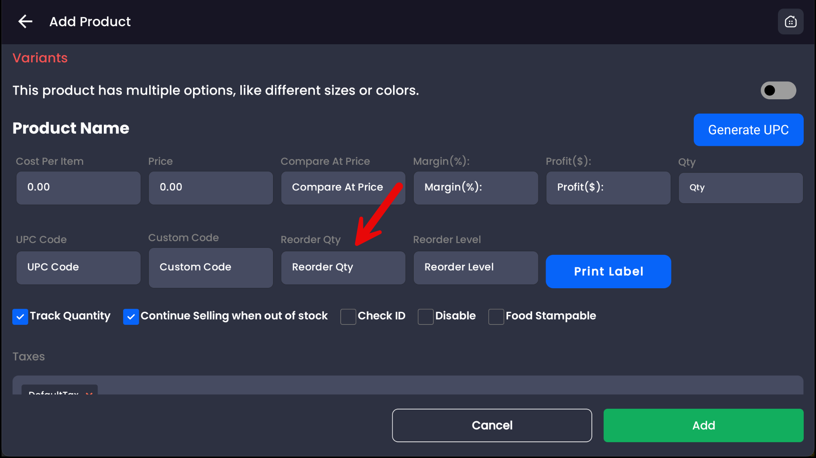Open the scanner icon in the header
This screenshot has width=816, height=458.
790,22
